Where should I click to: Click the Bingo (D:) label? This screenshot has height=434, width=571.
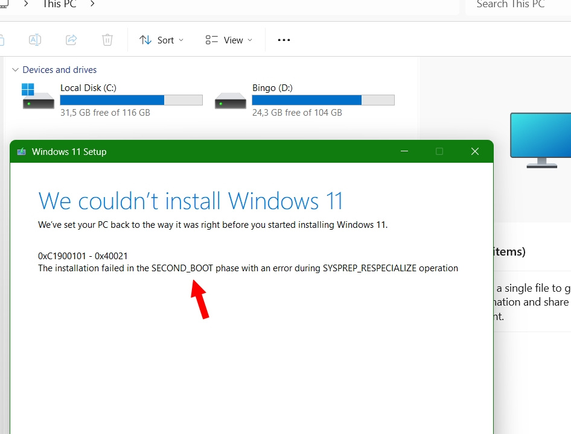(x=272, y=88)
